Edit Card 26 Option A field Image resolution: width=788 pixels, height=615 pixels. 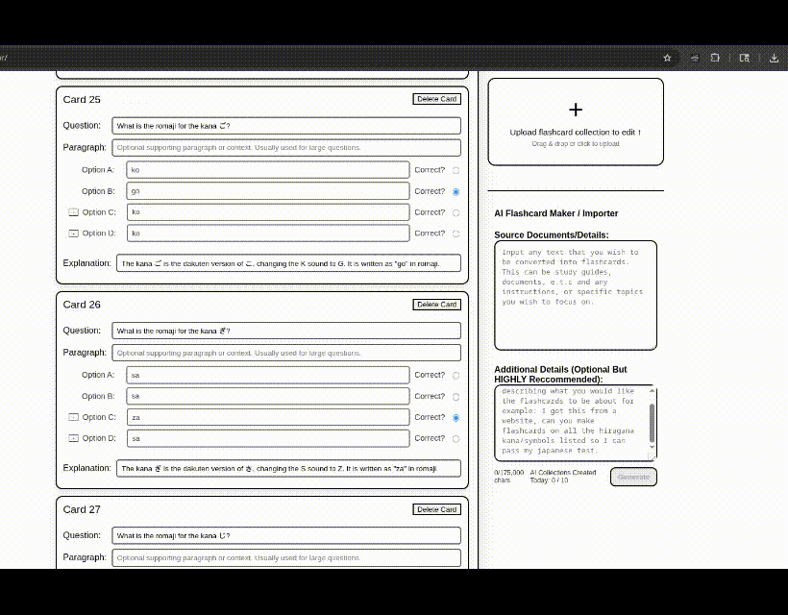(x=268, y=375)
